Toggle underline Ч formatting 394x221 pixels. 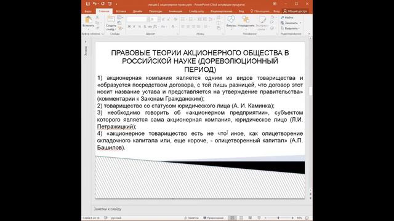(x=140, y=26)
